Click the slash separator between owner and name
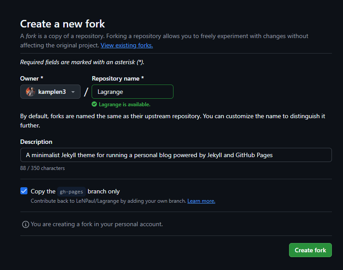This screenshot has height=270, width=343. pos(86,92)
